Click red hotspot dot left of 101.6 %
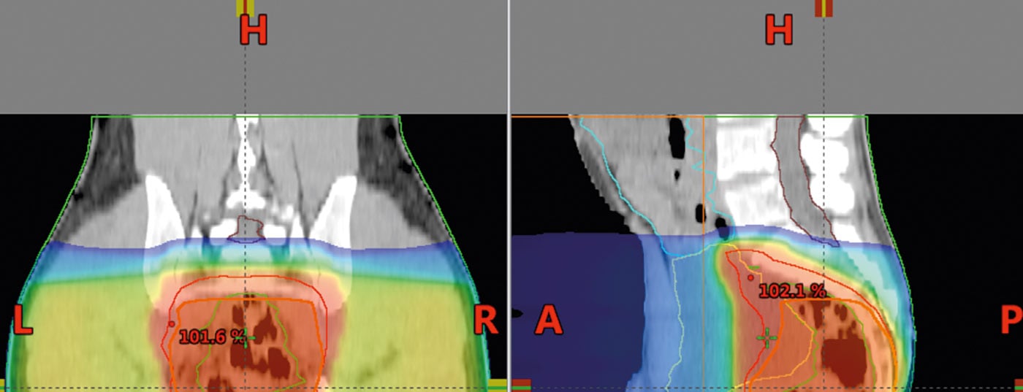Screen dimensions: 1023x392 (x=171, y=323)
